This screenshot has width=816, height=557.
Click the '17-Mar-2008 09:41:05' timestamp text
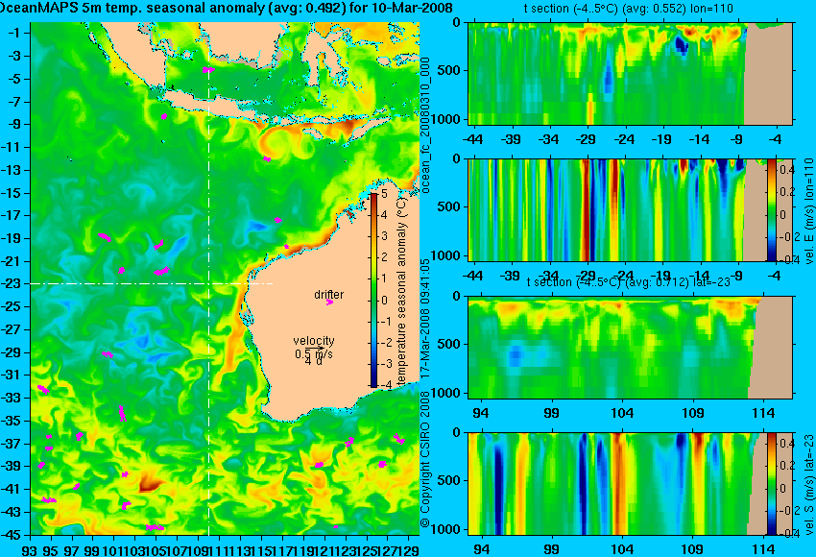tap(425, 319)
